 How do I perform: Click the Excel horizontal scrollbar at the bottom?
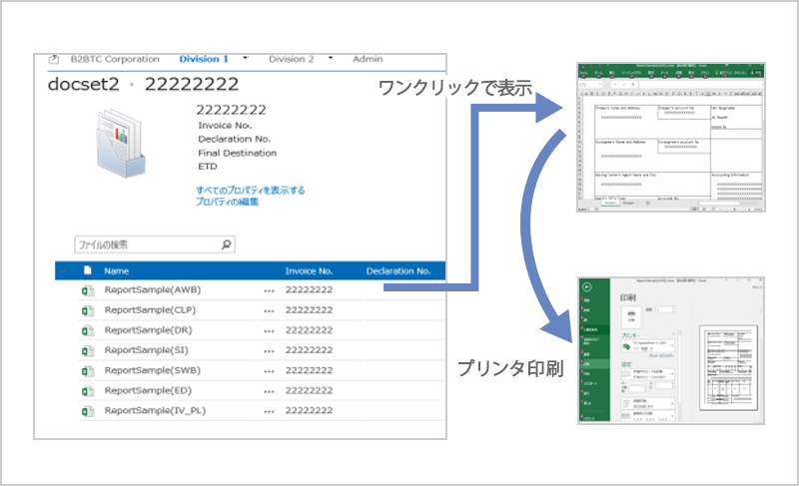[x=719, y=202]
